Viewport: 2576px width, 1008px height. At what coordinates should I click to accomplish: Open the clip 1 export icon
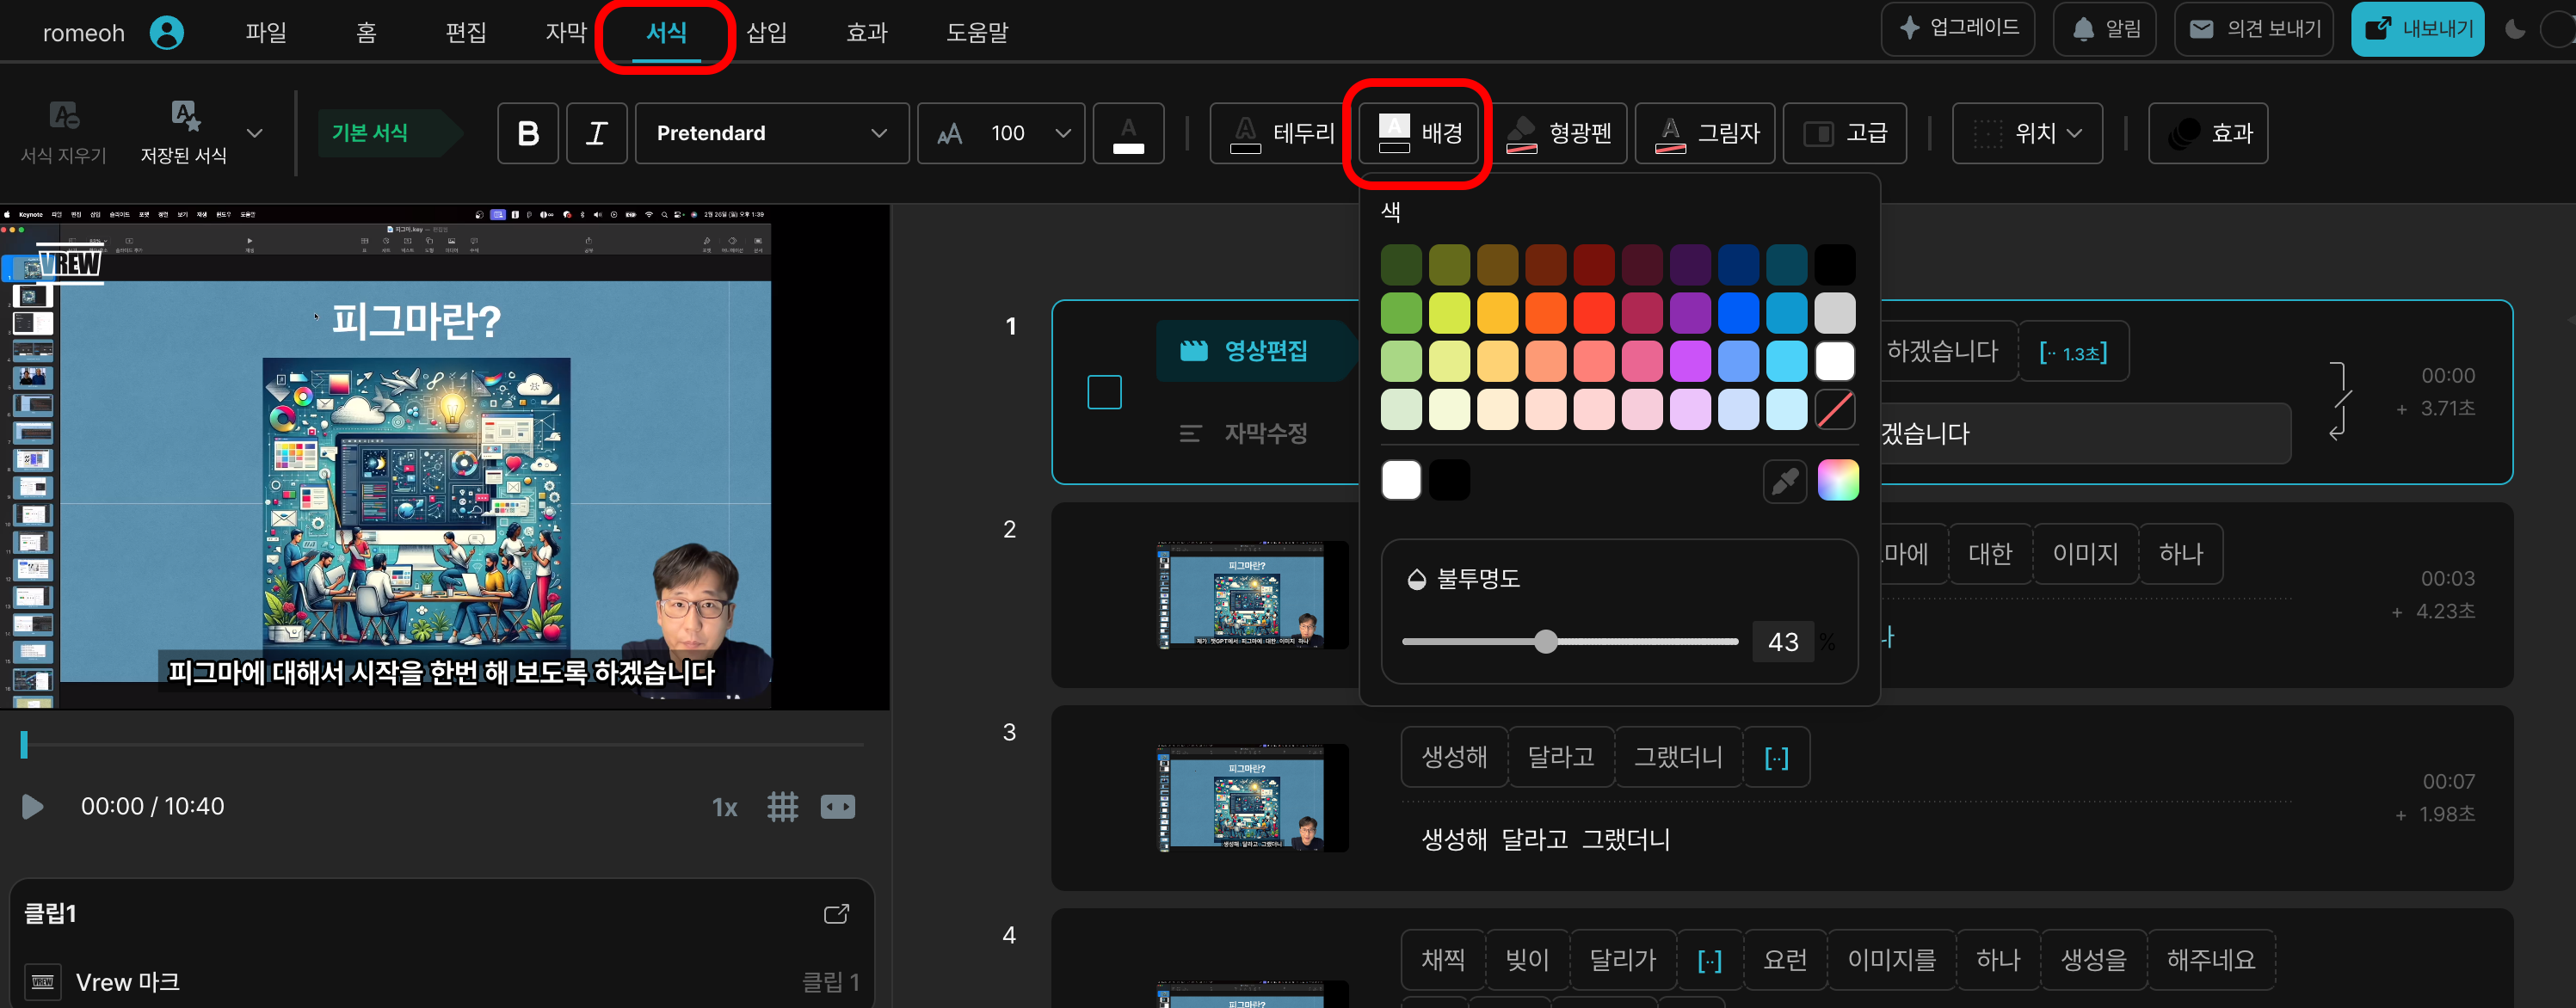836,914
